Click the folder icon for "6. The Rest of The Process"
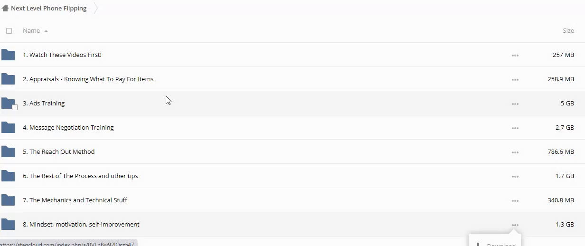This screenshot has height=246, width=585. (x=8, y=176)
